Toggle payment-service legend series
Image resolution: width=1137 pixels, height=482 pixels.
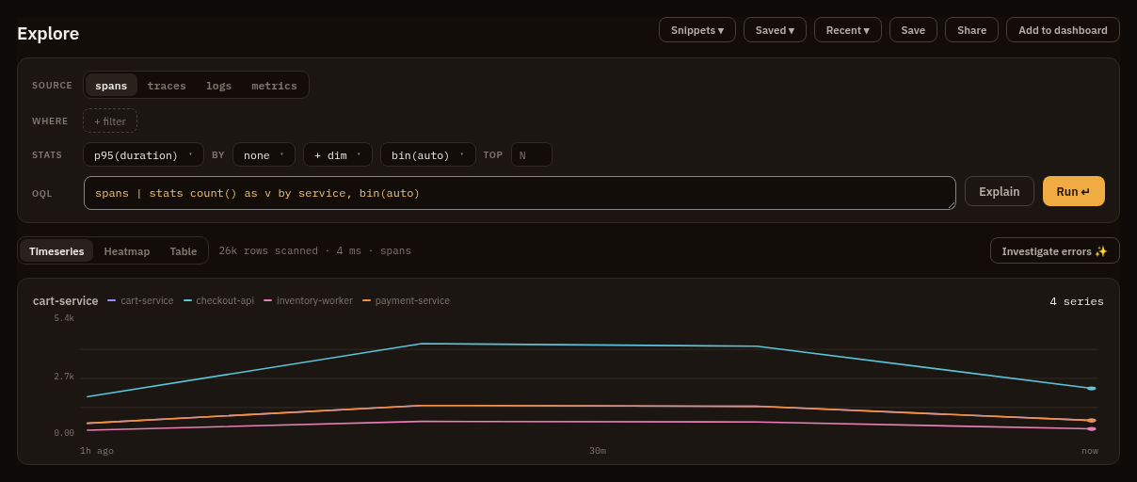click(x=406, y=300)
